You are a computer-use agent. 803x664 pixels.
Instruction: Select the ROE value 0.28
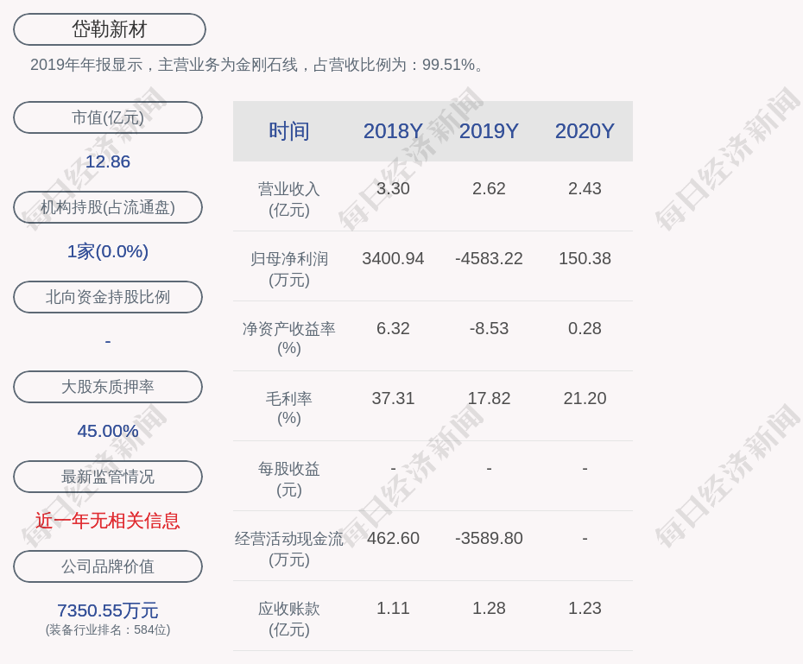585,328
